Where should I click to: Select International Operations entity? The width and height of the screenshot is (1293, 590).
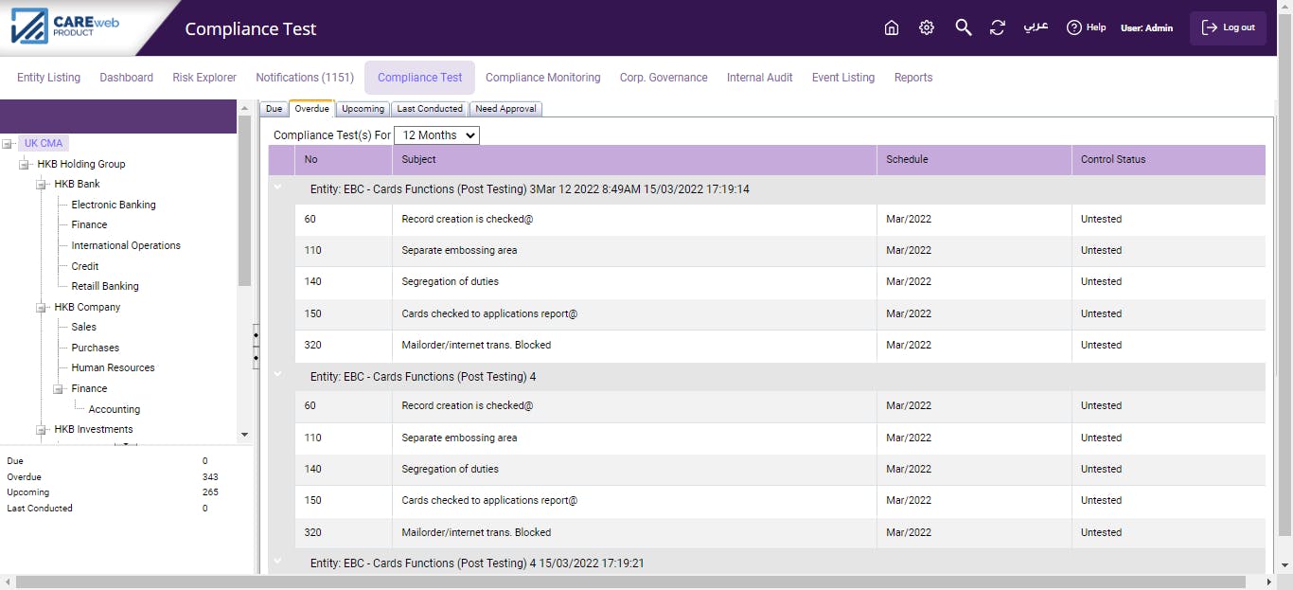[x=126, y=245]
